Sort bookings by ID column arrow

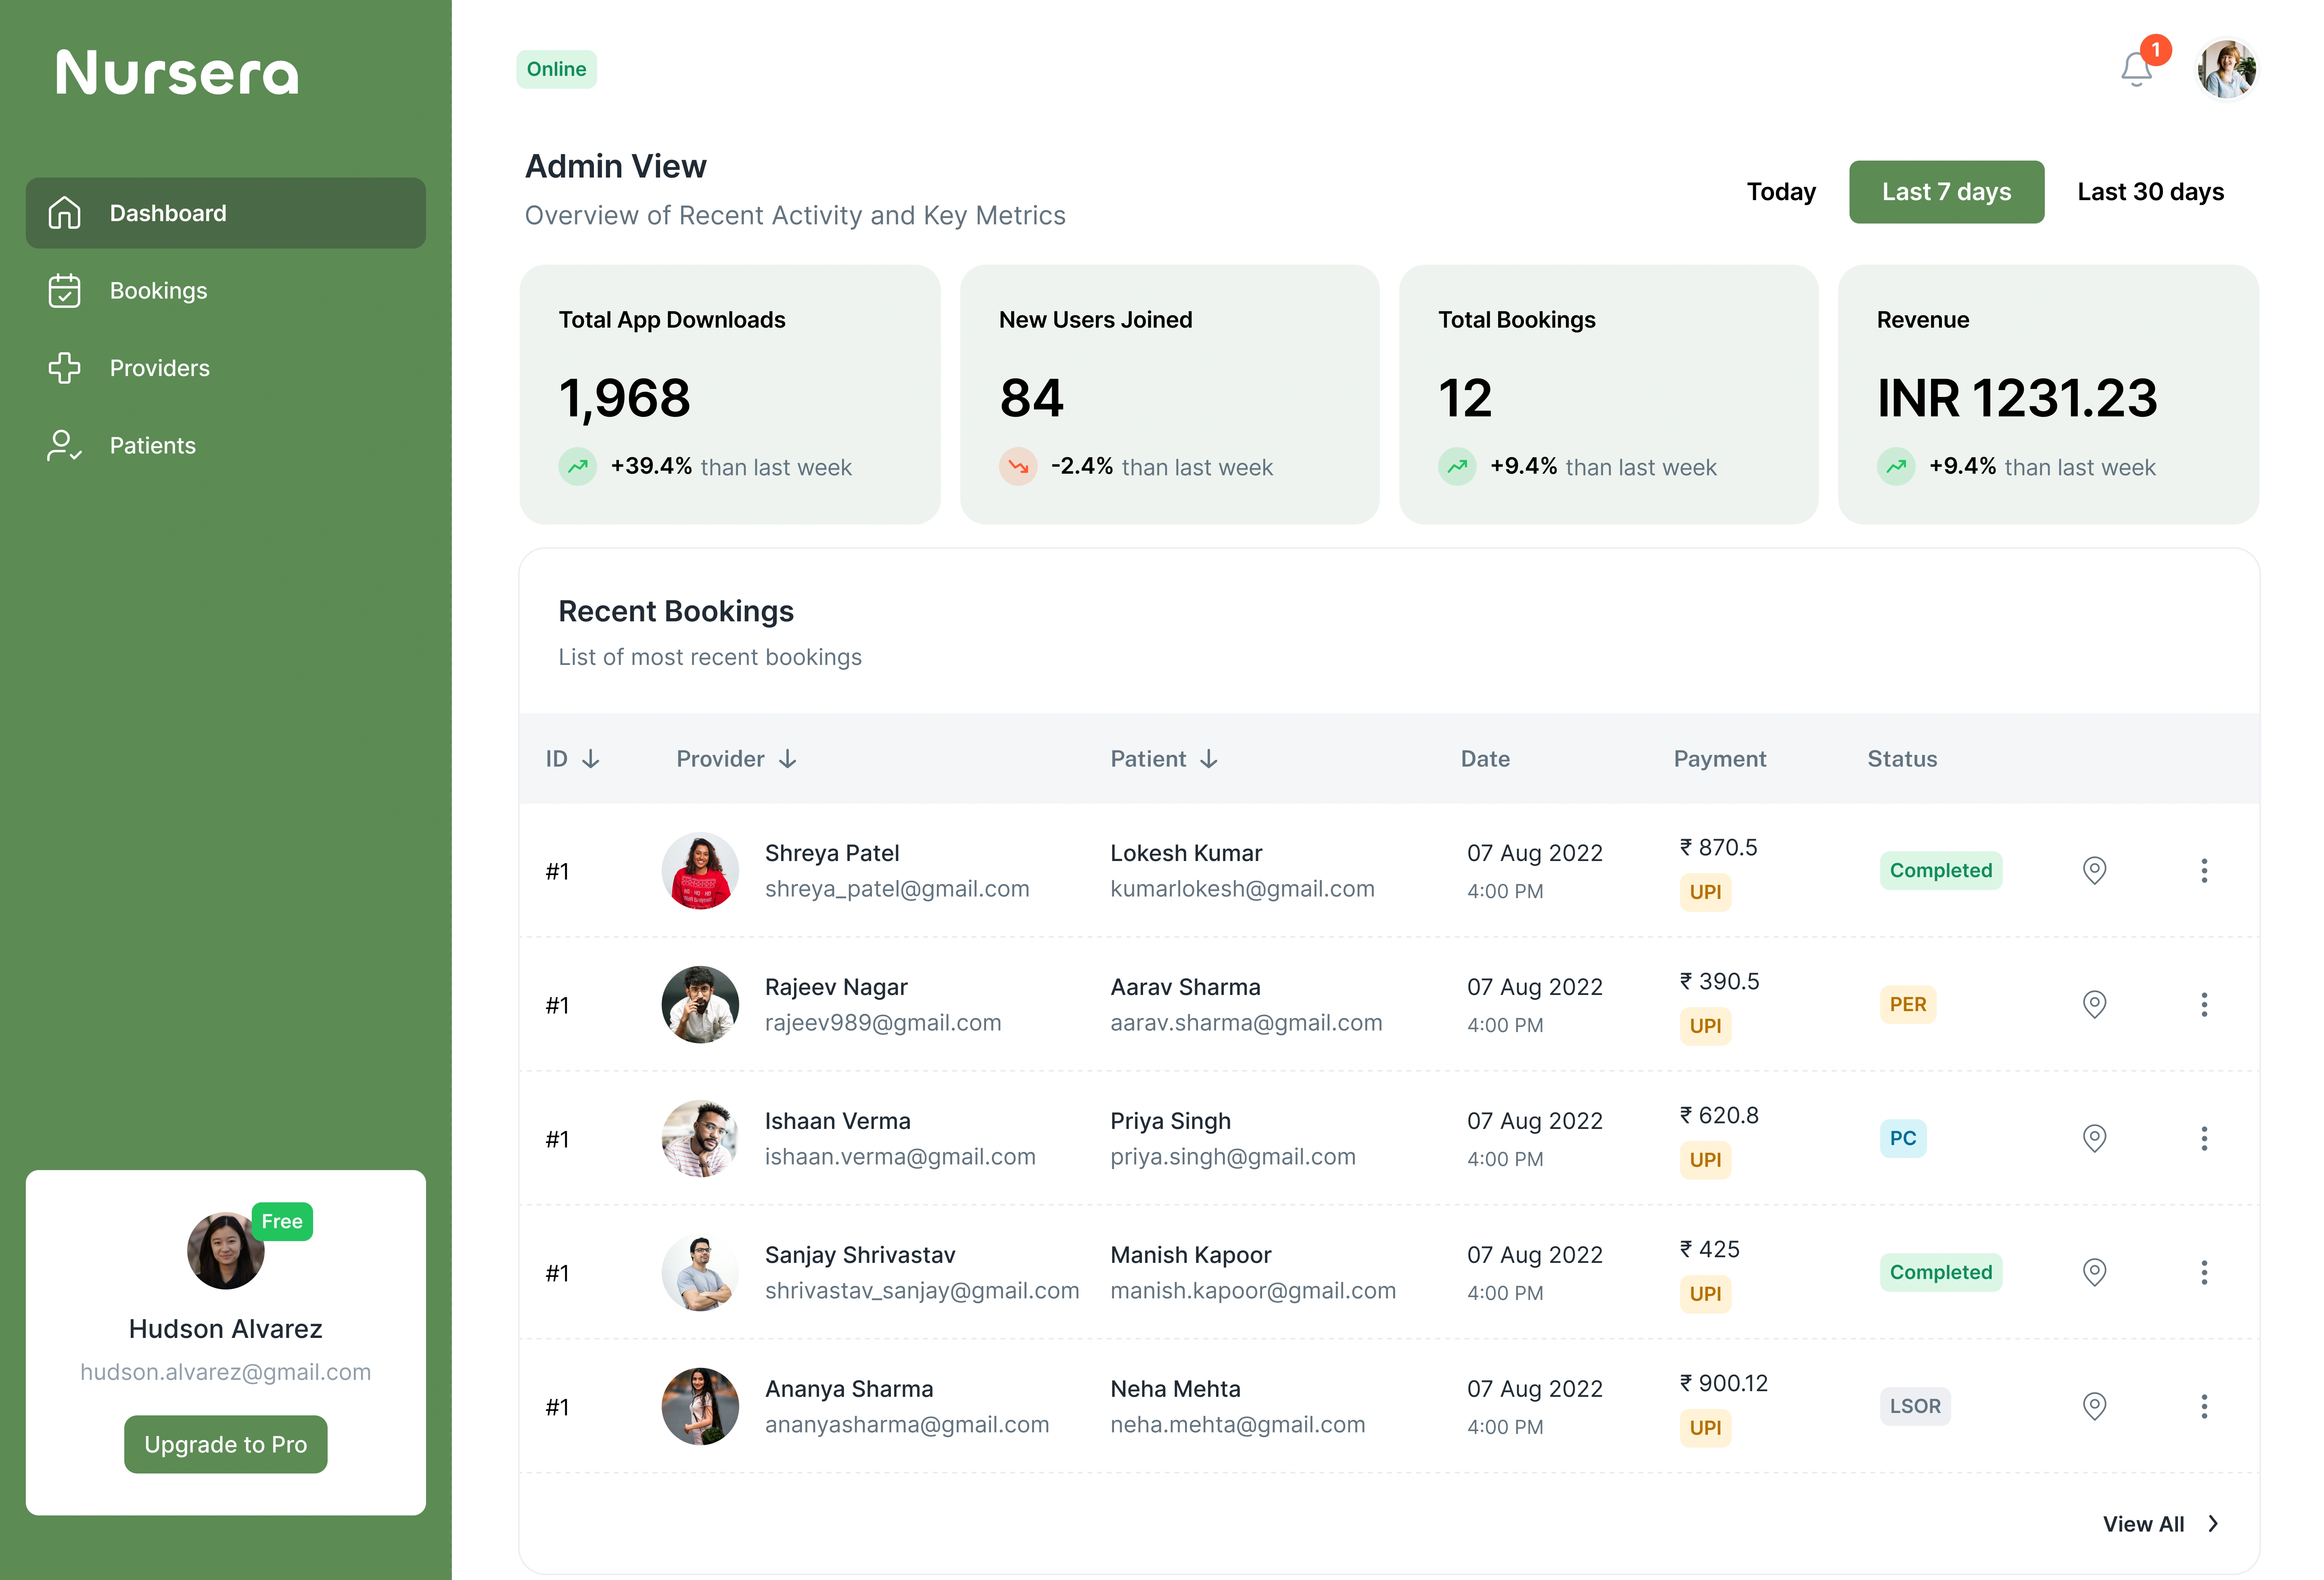591,759
